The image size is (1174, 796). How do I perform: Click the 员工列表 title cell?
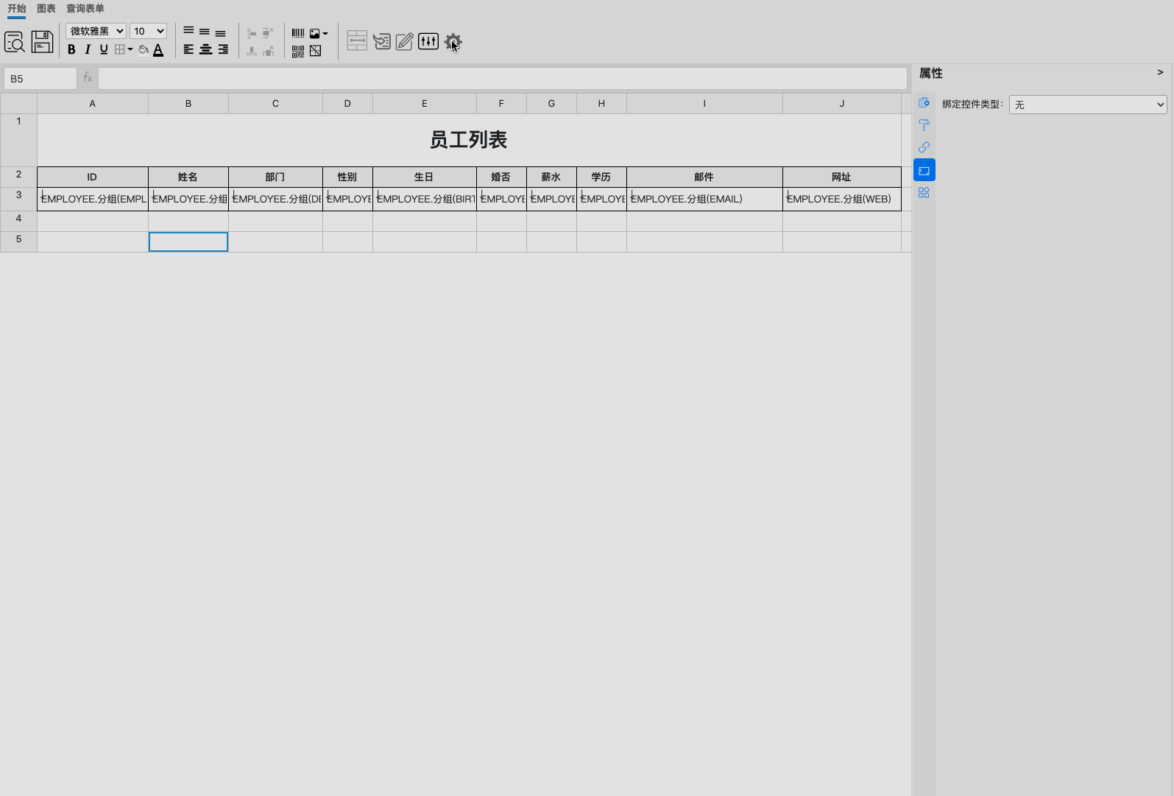click(469, 141)
